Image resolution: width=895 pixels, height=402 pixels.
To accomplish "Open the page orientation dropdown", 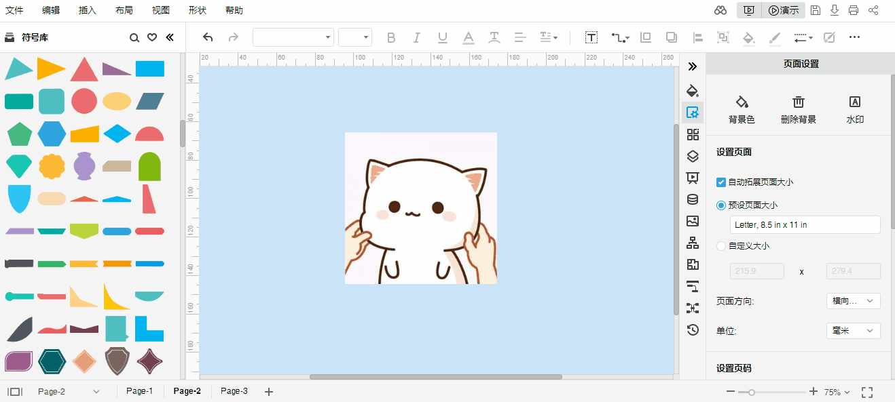I will coord(853,301).
